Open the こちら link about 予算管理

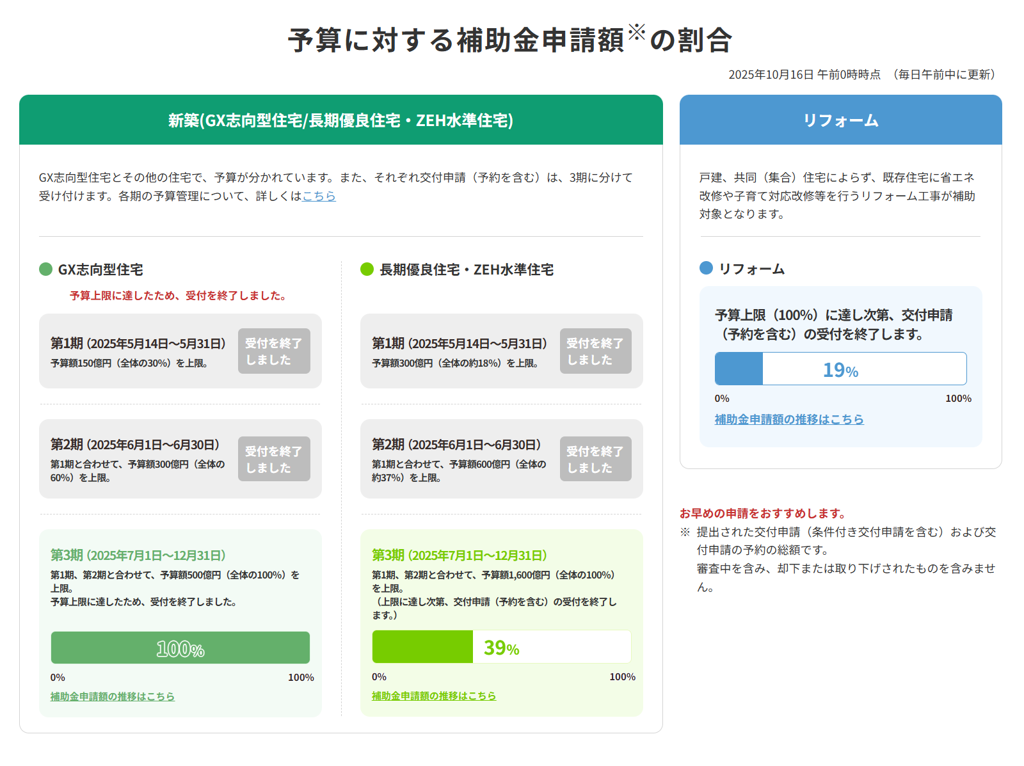pyautogui.click(x=318, y=196)
